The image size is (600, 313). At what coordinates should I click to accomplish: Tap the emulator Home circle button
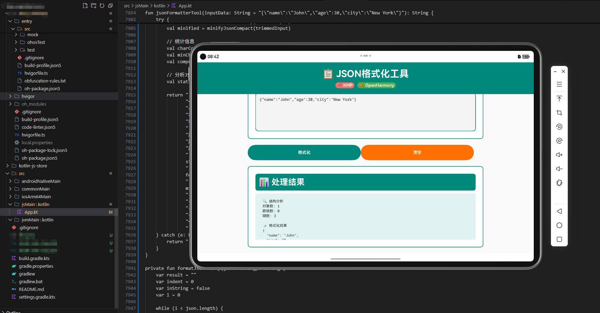(x=559, y=225)
